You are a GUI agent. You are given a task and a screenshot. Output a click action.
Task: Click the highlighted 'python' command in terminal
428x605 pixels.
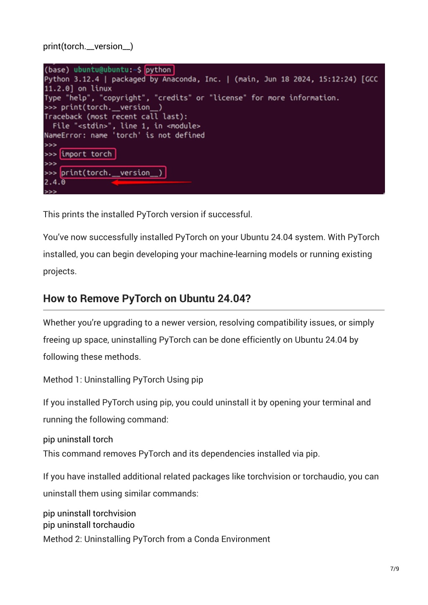click(159, 70)
